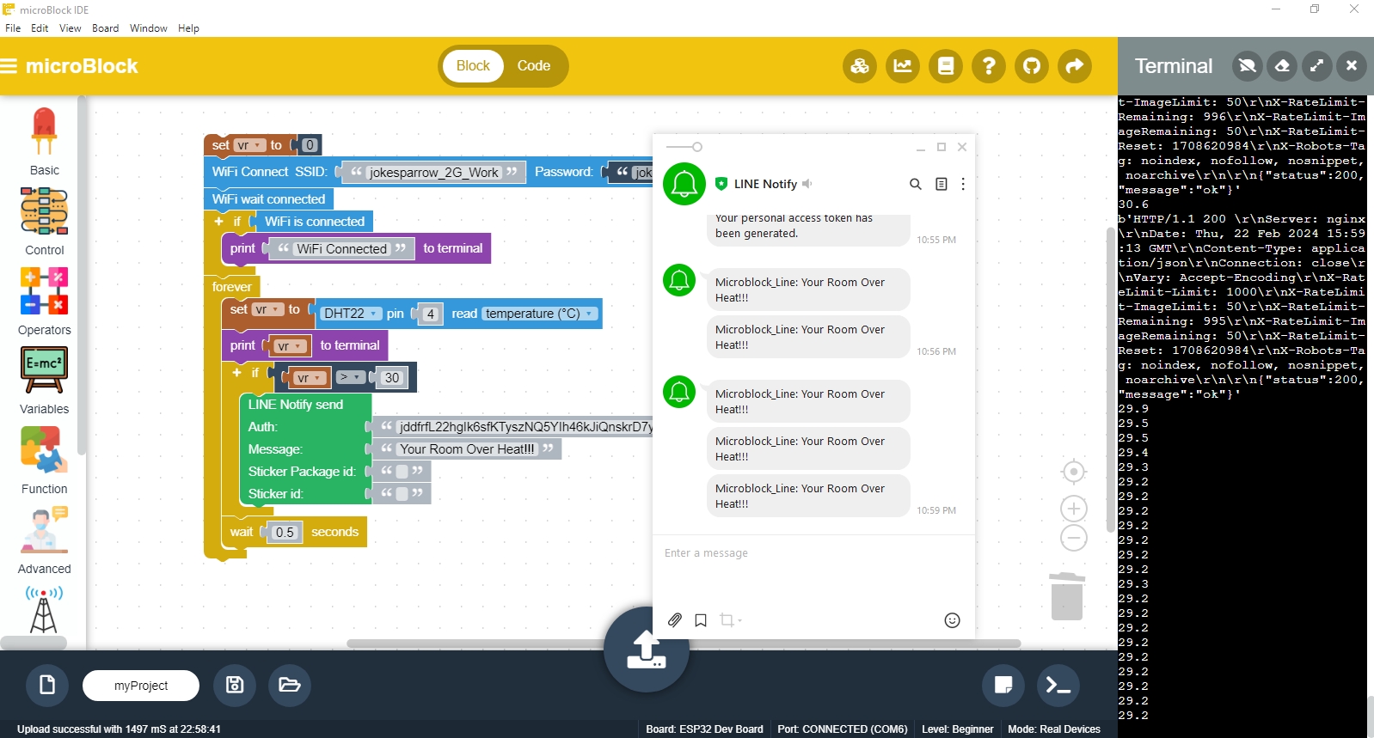Viewport: 1374px width, 738px height.
Task: Click the share arrow icon
Action: point(1075,66)
